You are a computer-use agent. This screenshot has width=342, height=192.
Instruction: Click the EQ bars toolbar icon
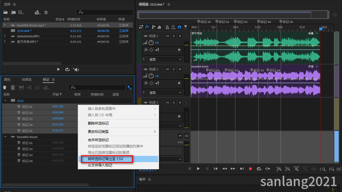pos(159,27)
